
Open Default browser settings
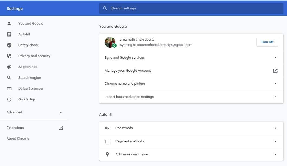31,89
